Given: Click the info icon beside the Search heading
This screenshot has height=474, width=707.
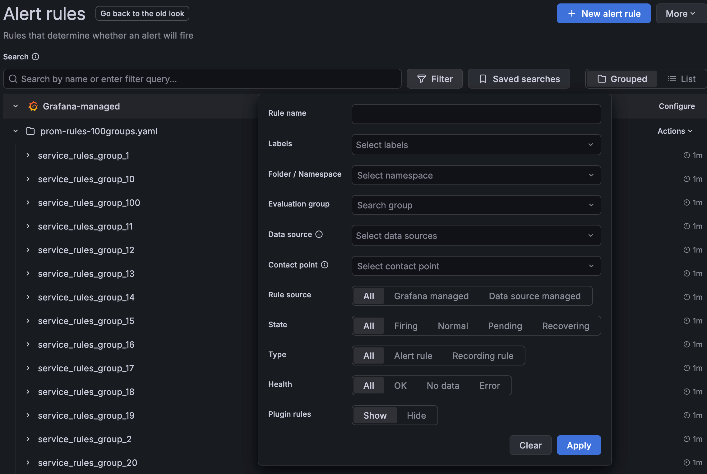Looking at the screenshot, I should [x=36, y=57].
